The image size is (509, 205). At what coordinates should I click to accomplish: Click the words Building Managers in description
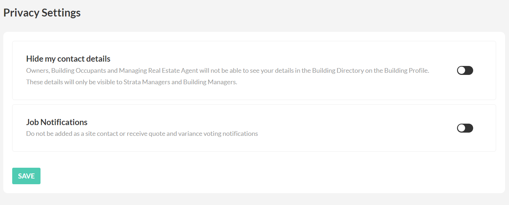coord(210,82)
